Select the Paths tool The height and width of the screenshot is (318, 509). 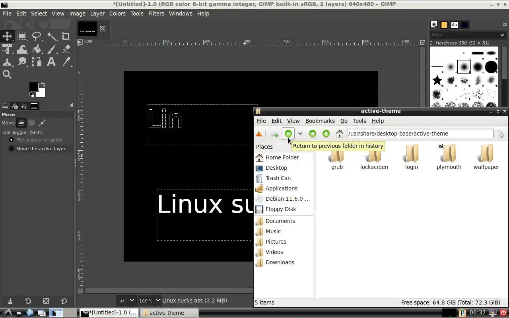coord(37,62)
